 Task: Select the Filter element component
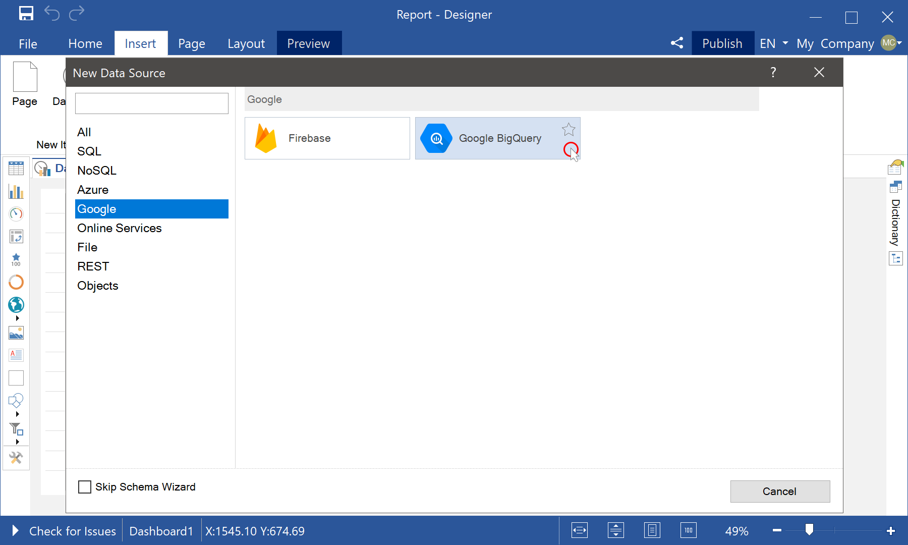(x=16, y=429)
